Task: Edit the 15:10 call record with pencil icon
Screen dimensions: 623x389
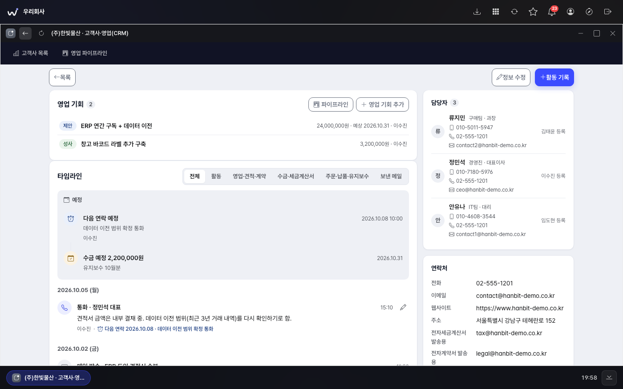Action: (403, 308)
